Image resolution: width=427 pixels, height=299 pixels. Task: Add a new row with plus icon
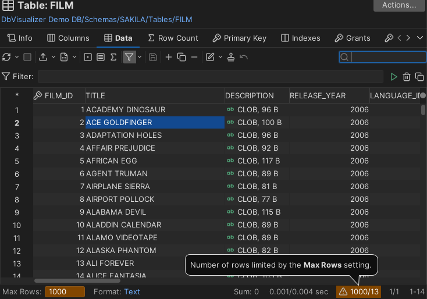[x=169, y=57]
